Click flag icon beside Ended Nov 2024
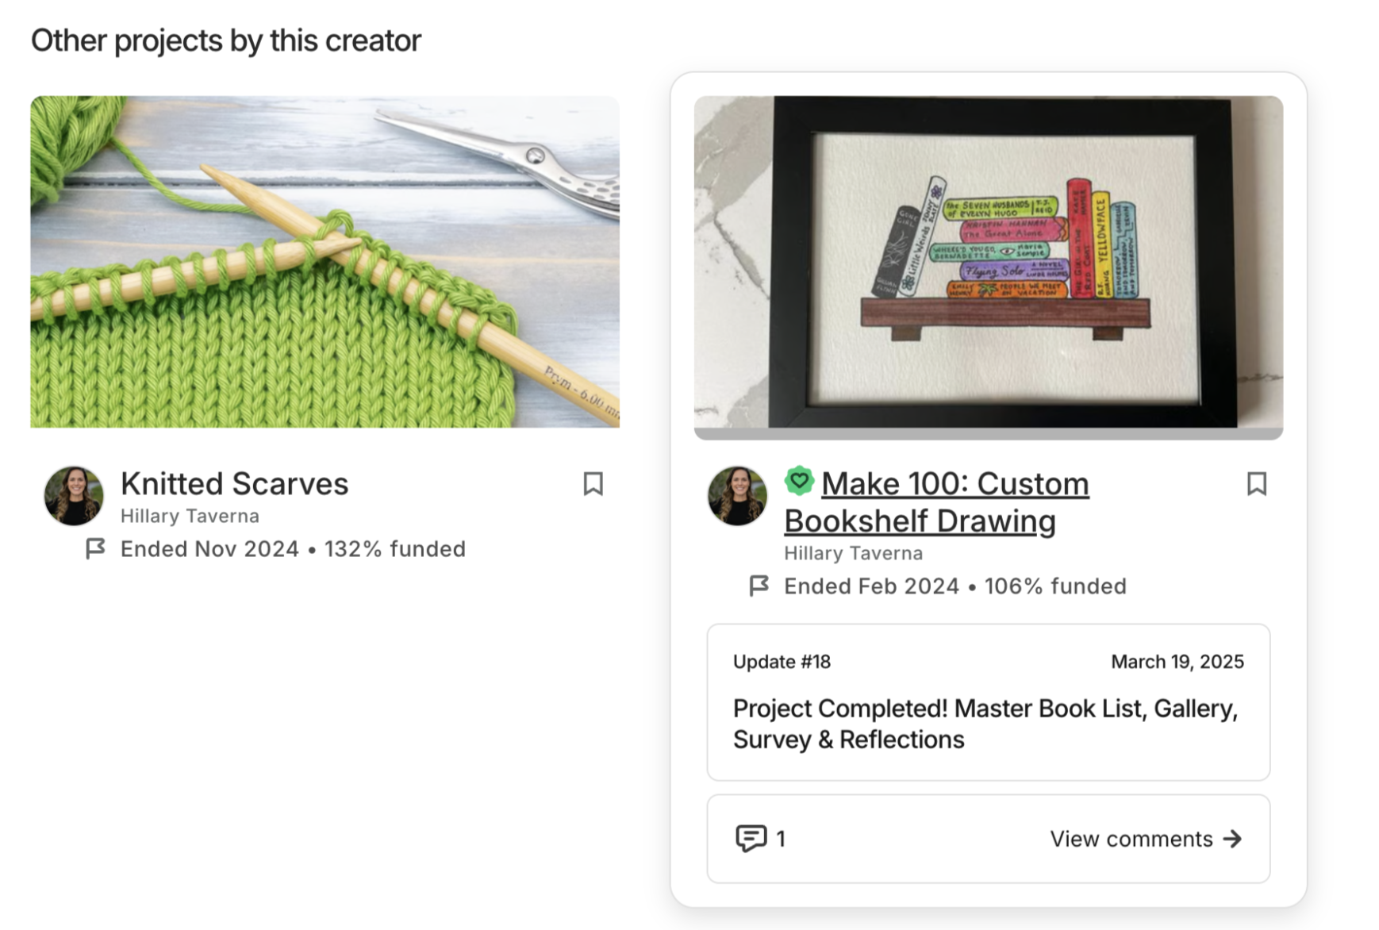The width and height of the screenshot is (1379, 930). (95, 548)
